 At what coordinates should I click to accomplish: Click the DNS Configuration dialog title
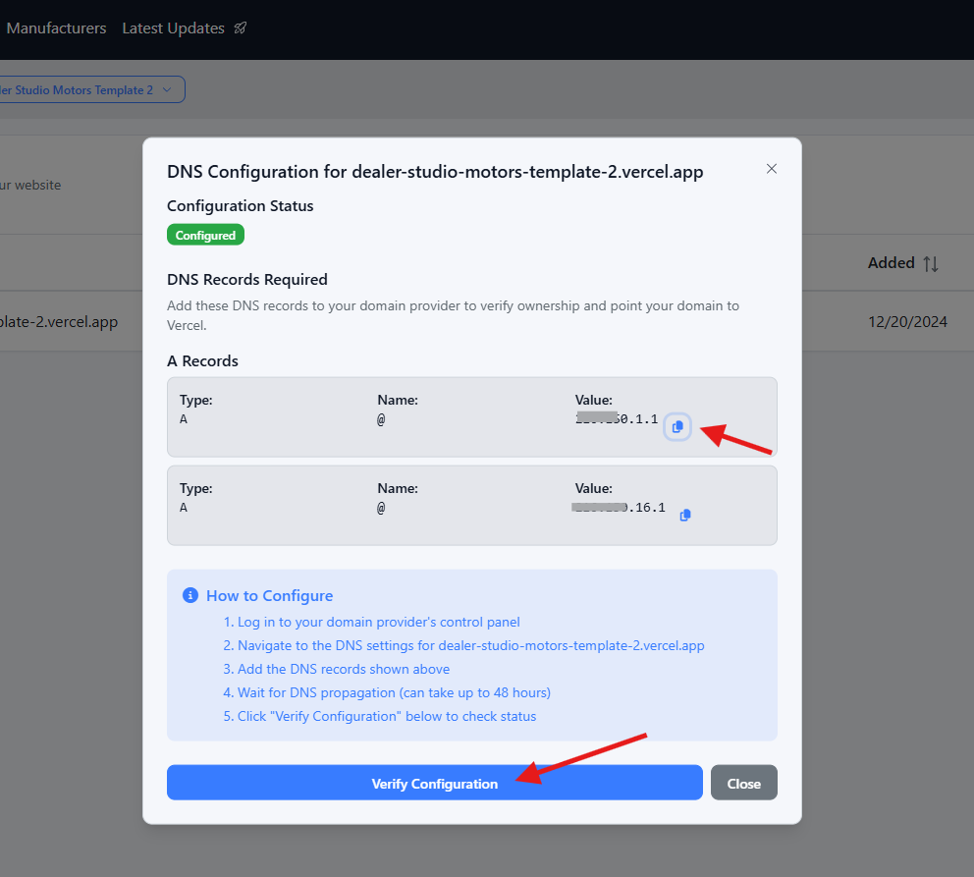coord(435,172)
